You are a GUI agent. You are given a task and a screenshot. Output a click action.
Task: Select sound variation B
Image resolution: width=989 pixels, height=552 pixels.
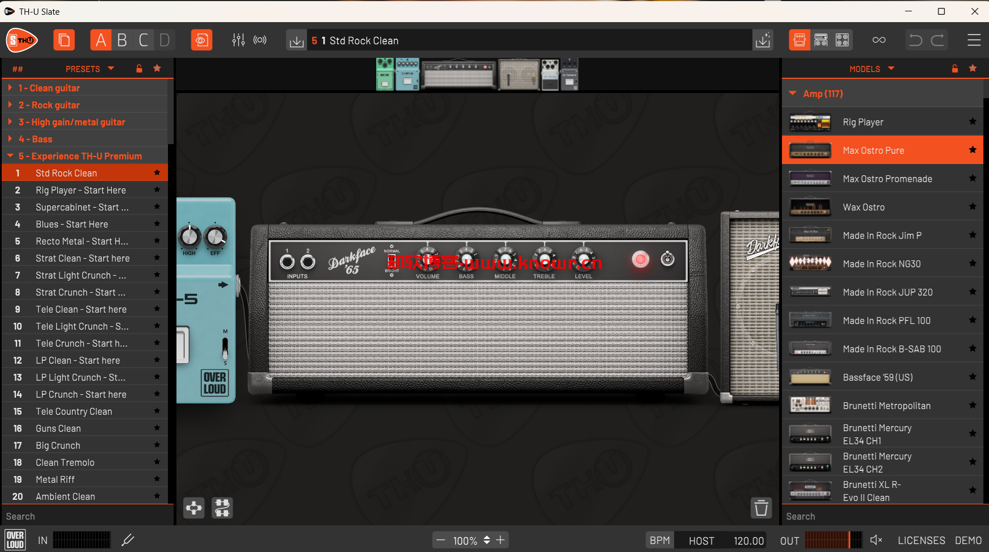pyautogui.click(x=122, y=40)
